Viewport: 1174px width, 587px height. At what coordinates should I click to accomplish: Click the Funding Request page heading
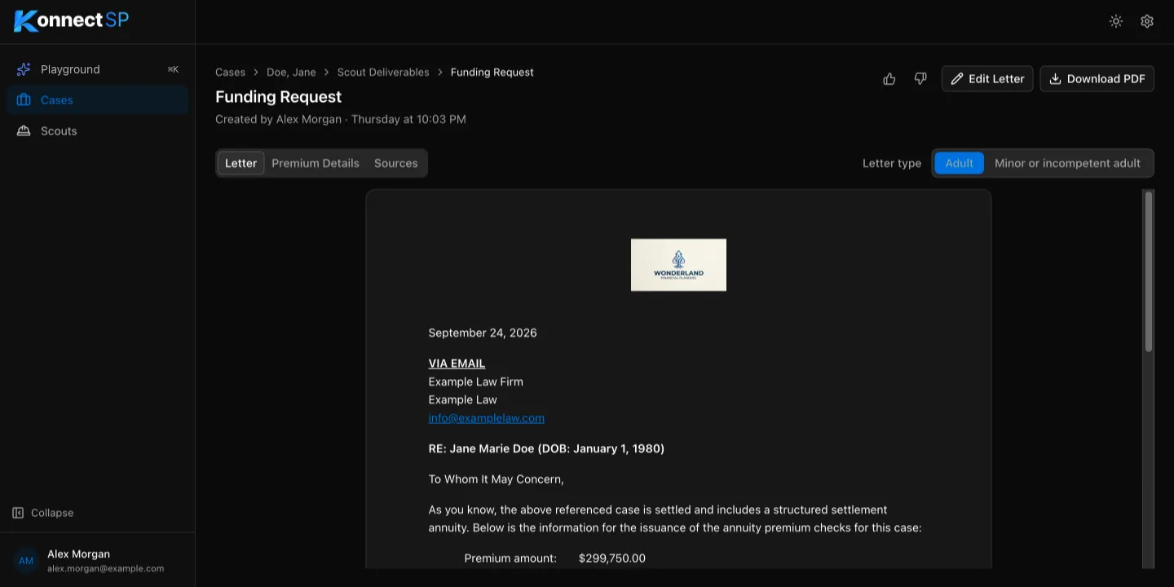point(278,97)
